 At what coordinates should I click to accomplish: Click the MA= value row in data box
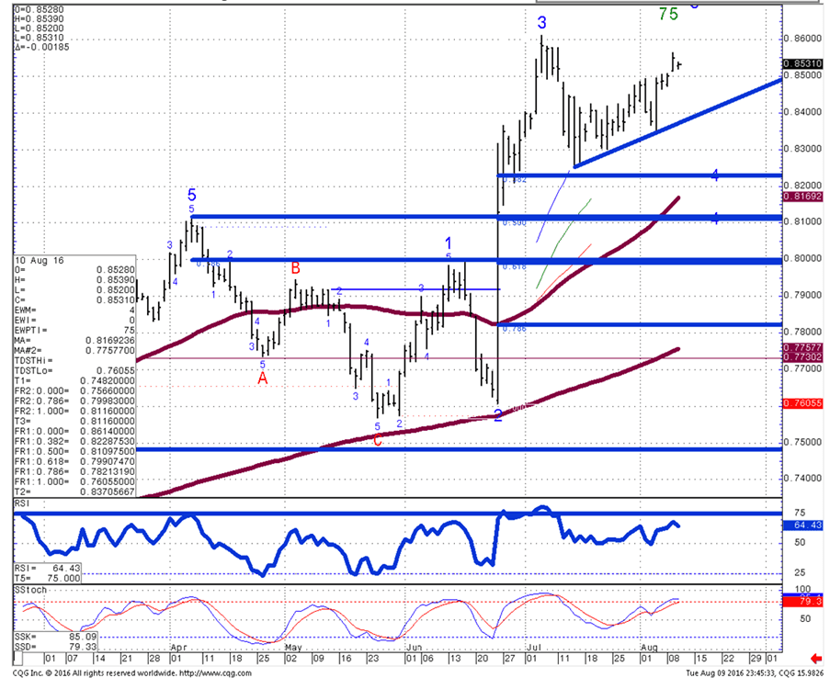pyautogui.click(x=73, y=339)
